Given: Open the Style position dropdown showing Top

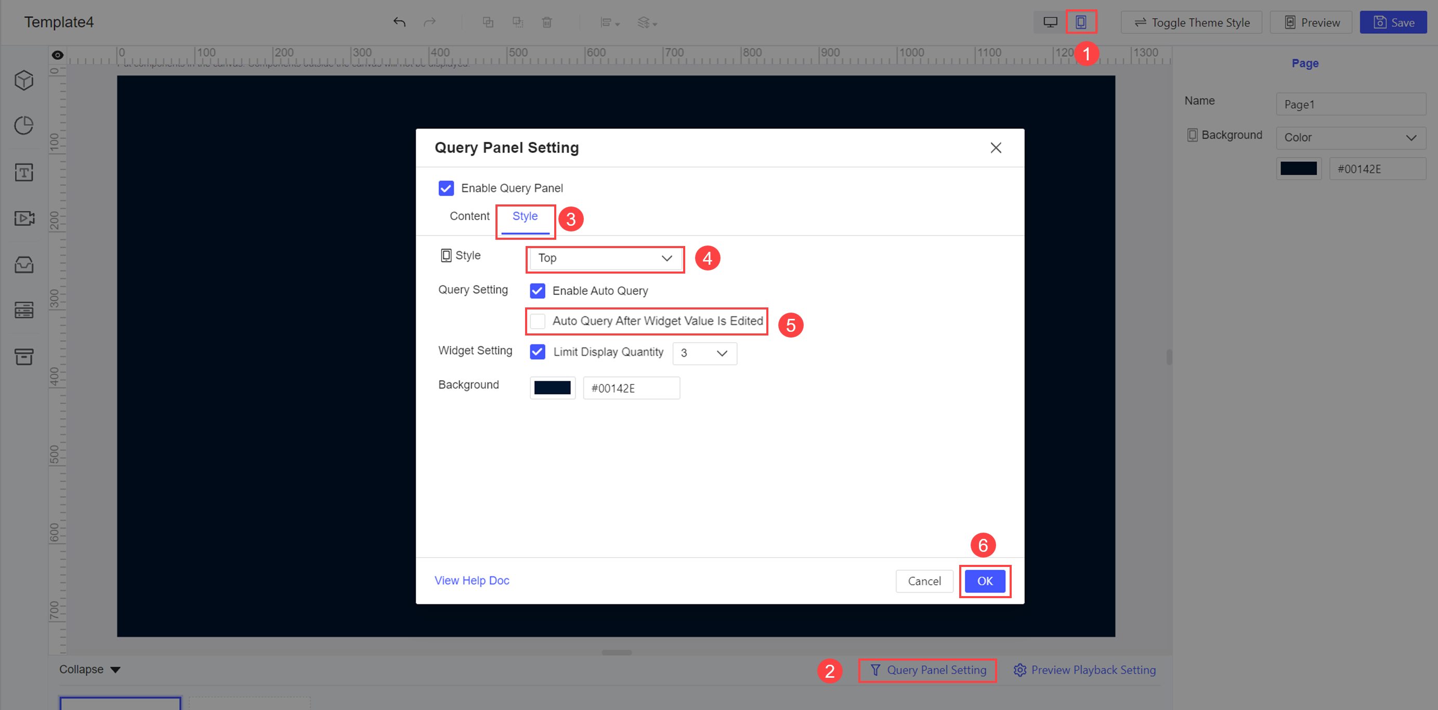Looking at the screenshot, I should 606,258.
